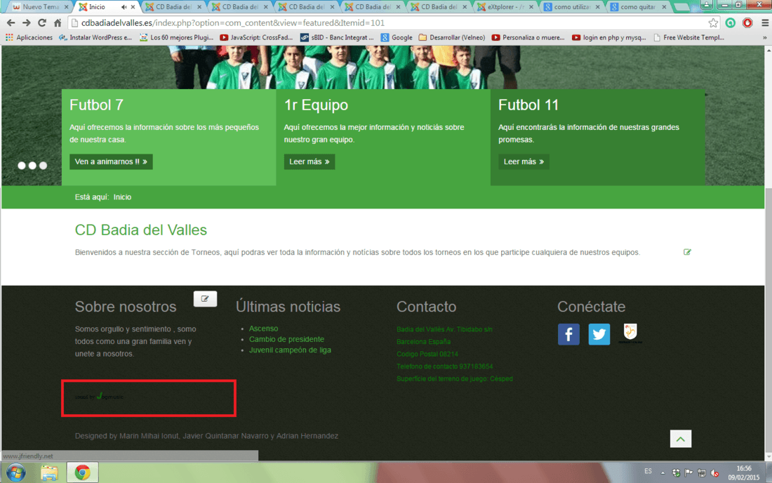Open Ascenso news link
This screenshot has height=483, width=772.
263,329
